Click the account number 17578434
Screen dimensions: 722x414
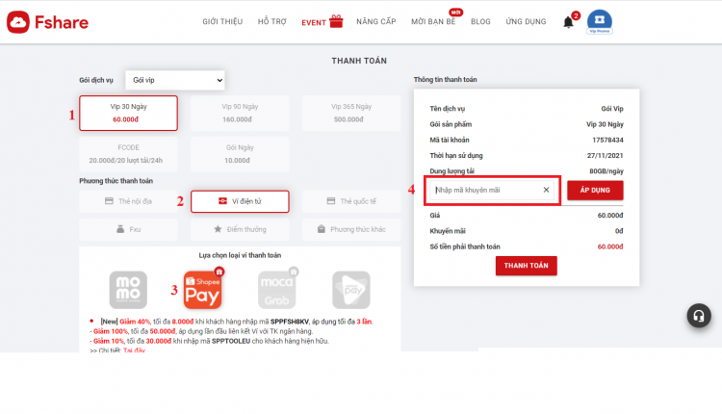607,140
